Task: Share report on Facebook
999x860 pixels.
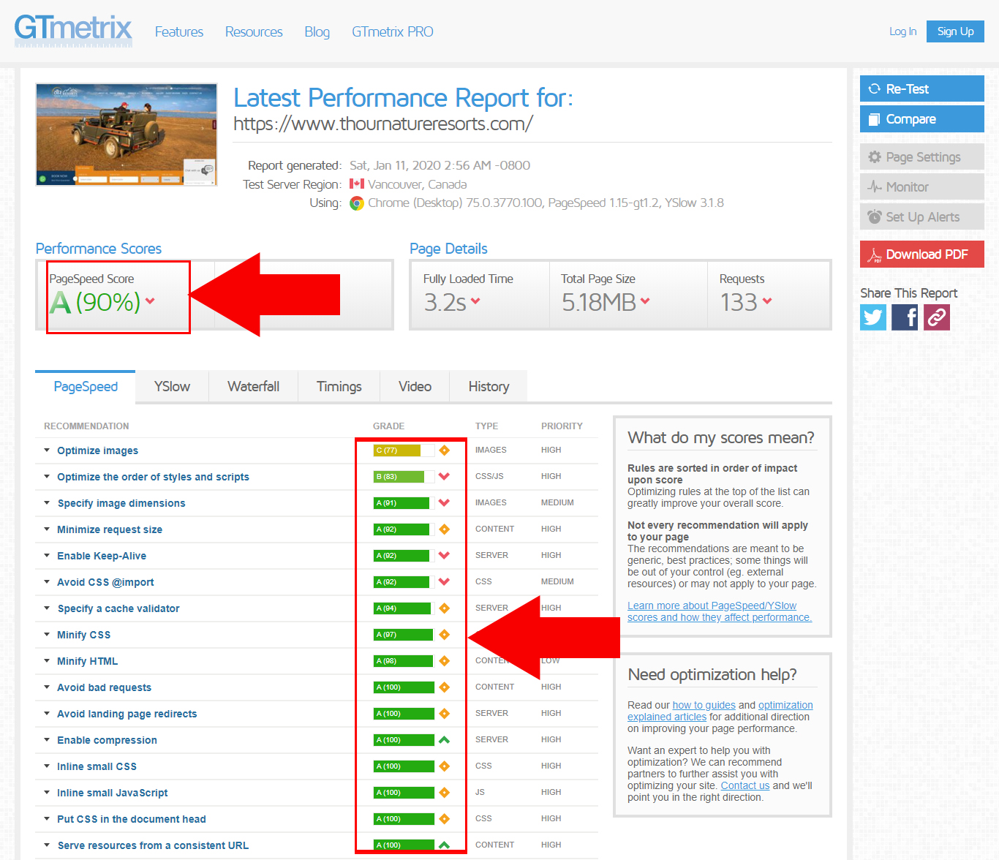Action: [x=905, y=317]
